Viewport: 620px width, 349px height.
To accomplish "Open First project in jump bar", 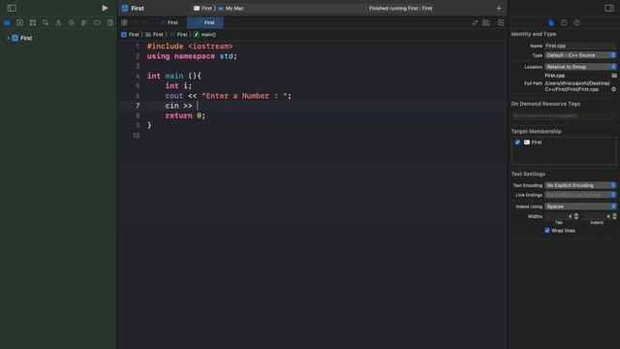I will [x=130, y=35].
